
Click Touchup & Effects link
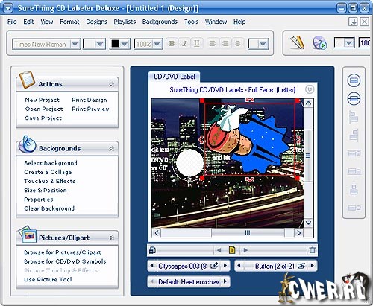(49, 181)
